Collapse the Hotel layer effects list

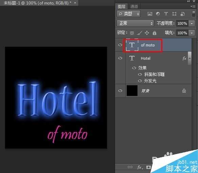[x=190, y=58]
